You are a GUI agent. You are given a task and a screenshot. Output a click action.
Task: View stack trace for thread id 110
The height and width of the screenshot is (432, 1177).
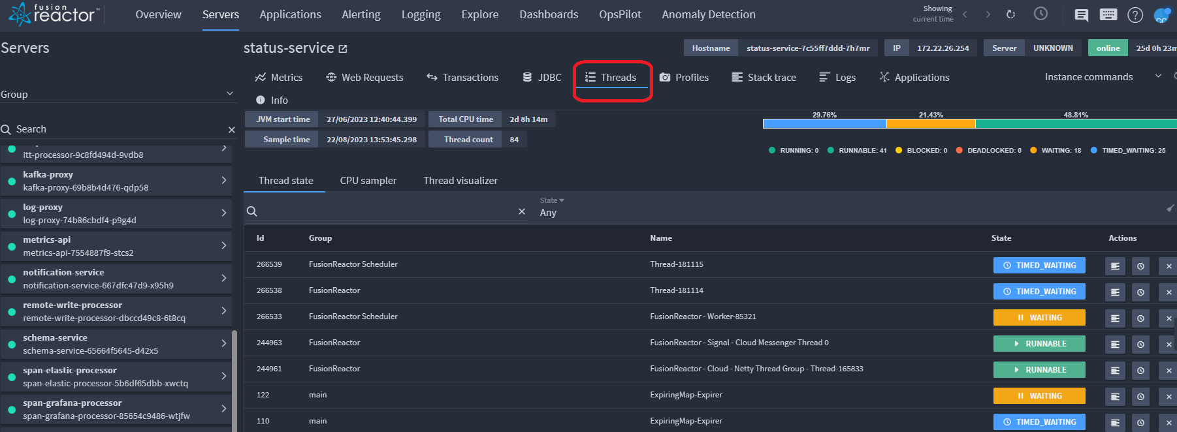point(1115,422)
